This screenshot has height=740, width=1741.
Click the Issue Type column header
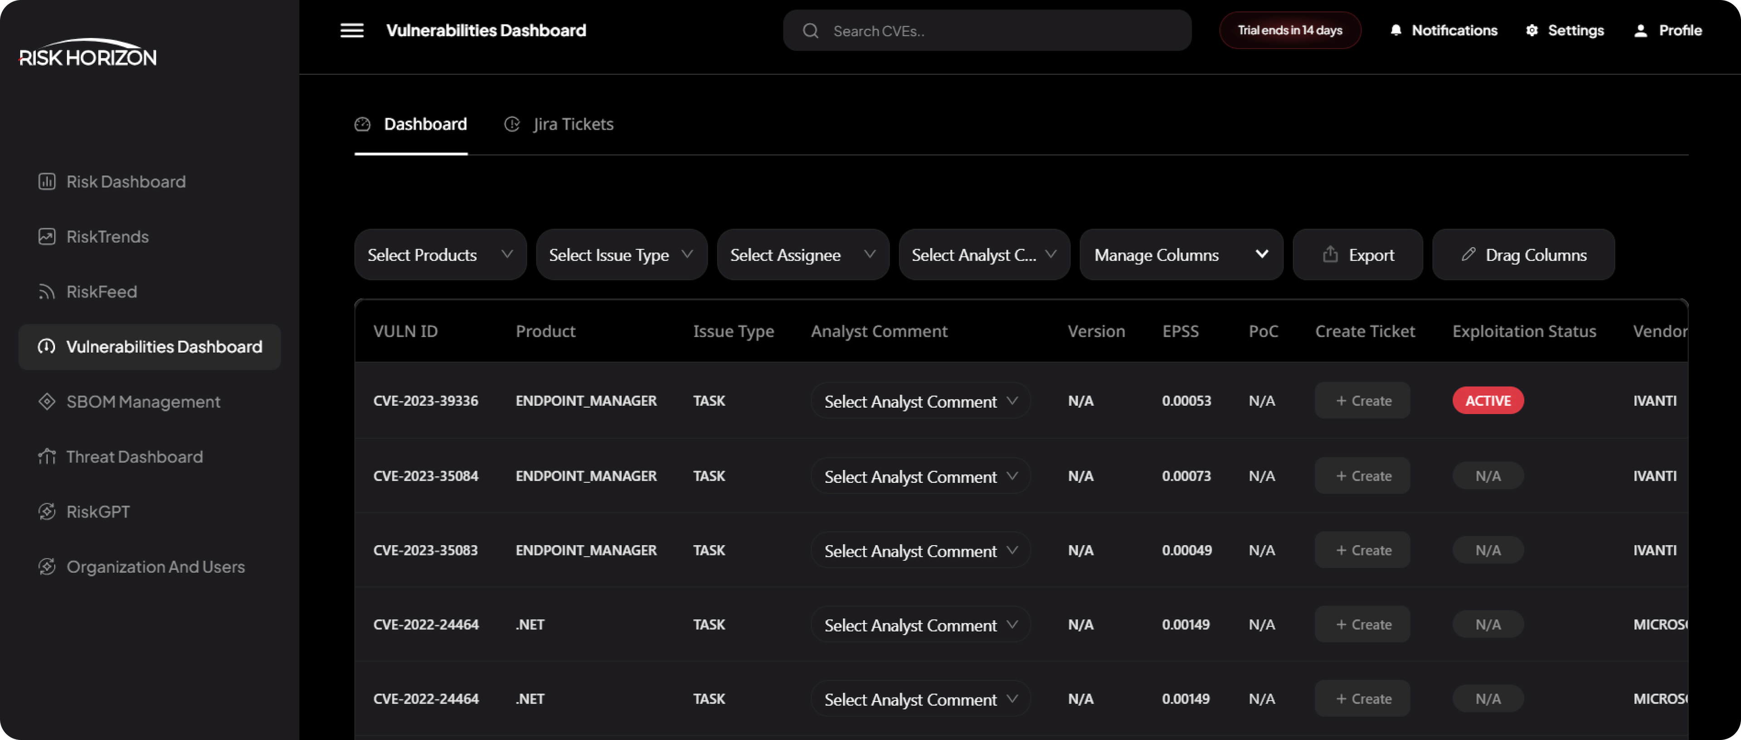tap(733, 332)
